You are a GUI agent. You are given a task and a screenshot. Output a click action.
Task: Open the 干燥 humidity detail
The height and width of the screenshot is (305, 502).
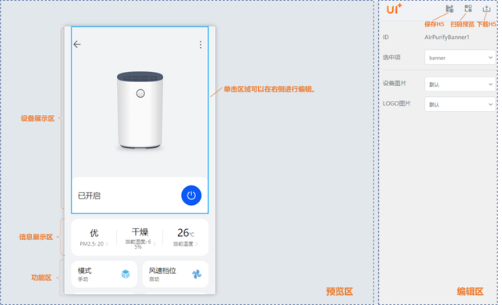pyautogui.click(x=140, y=238)
